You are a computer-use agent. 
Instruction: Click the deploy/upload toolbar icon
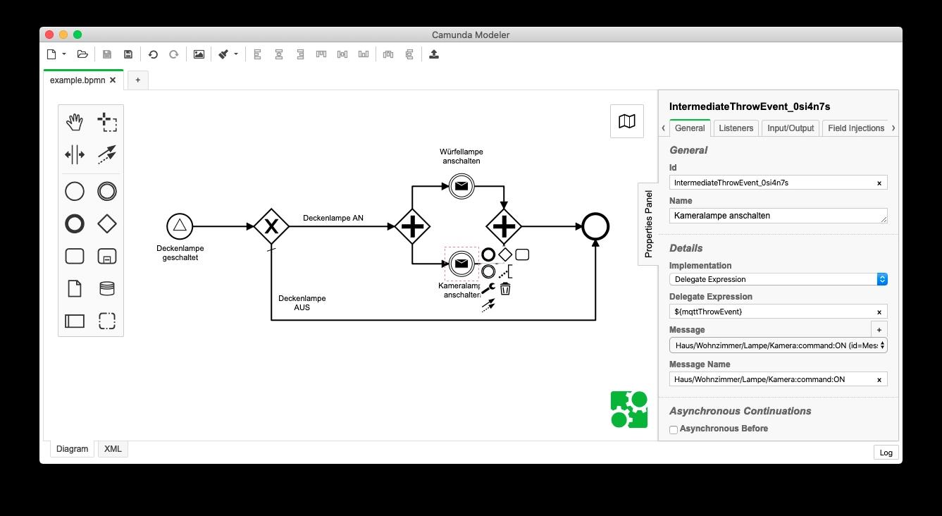[x=434, y=54]
